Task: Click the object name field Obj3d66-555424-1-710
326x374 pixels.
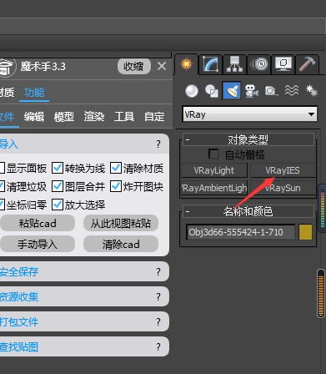Action: 241,232
